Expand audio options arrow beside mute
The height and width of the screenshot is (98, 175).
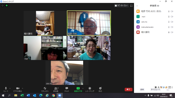10,88
